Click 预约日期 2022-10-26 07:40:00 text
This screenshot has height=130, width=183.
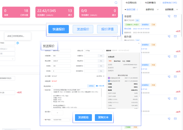(137, 29)
